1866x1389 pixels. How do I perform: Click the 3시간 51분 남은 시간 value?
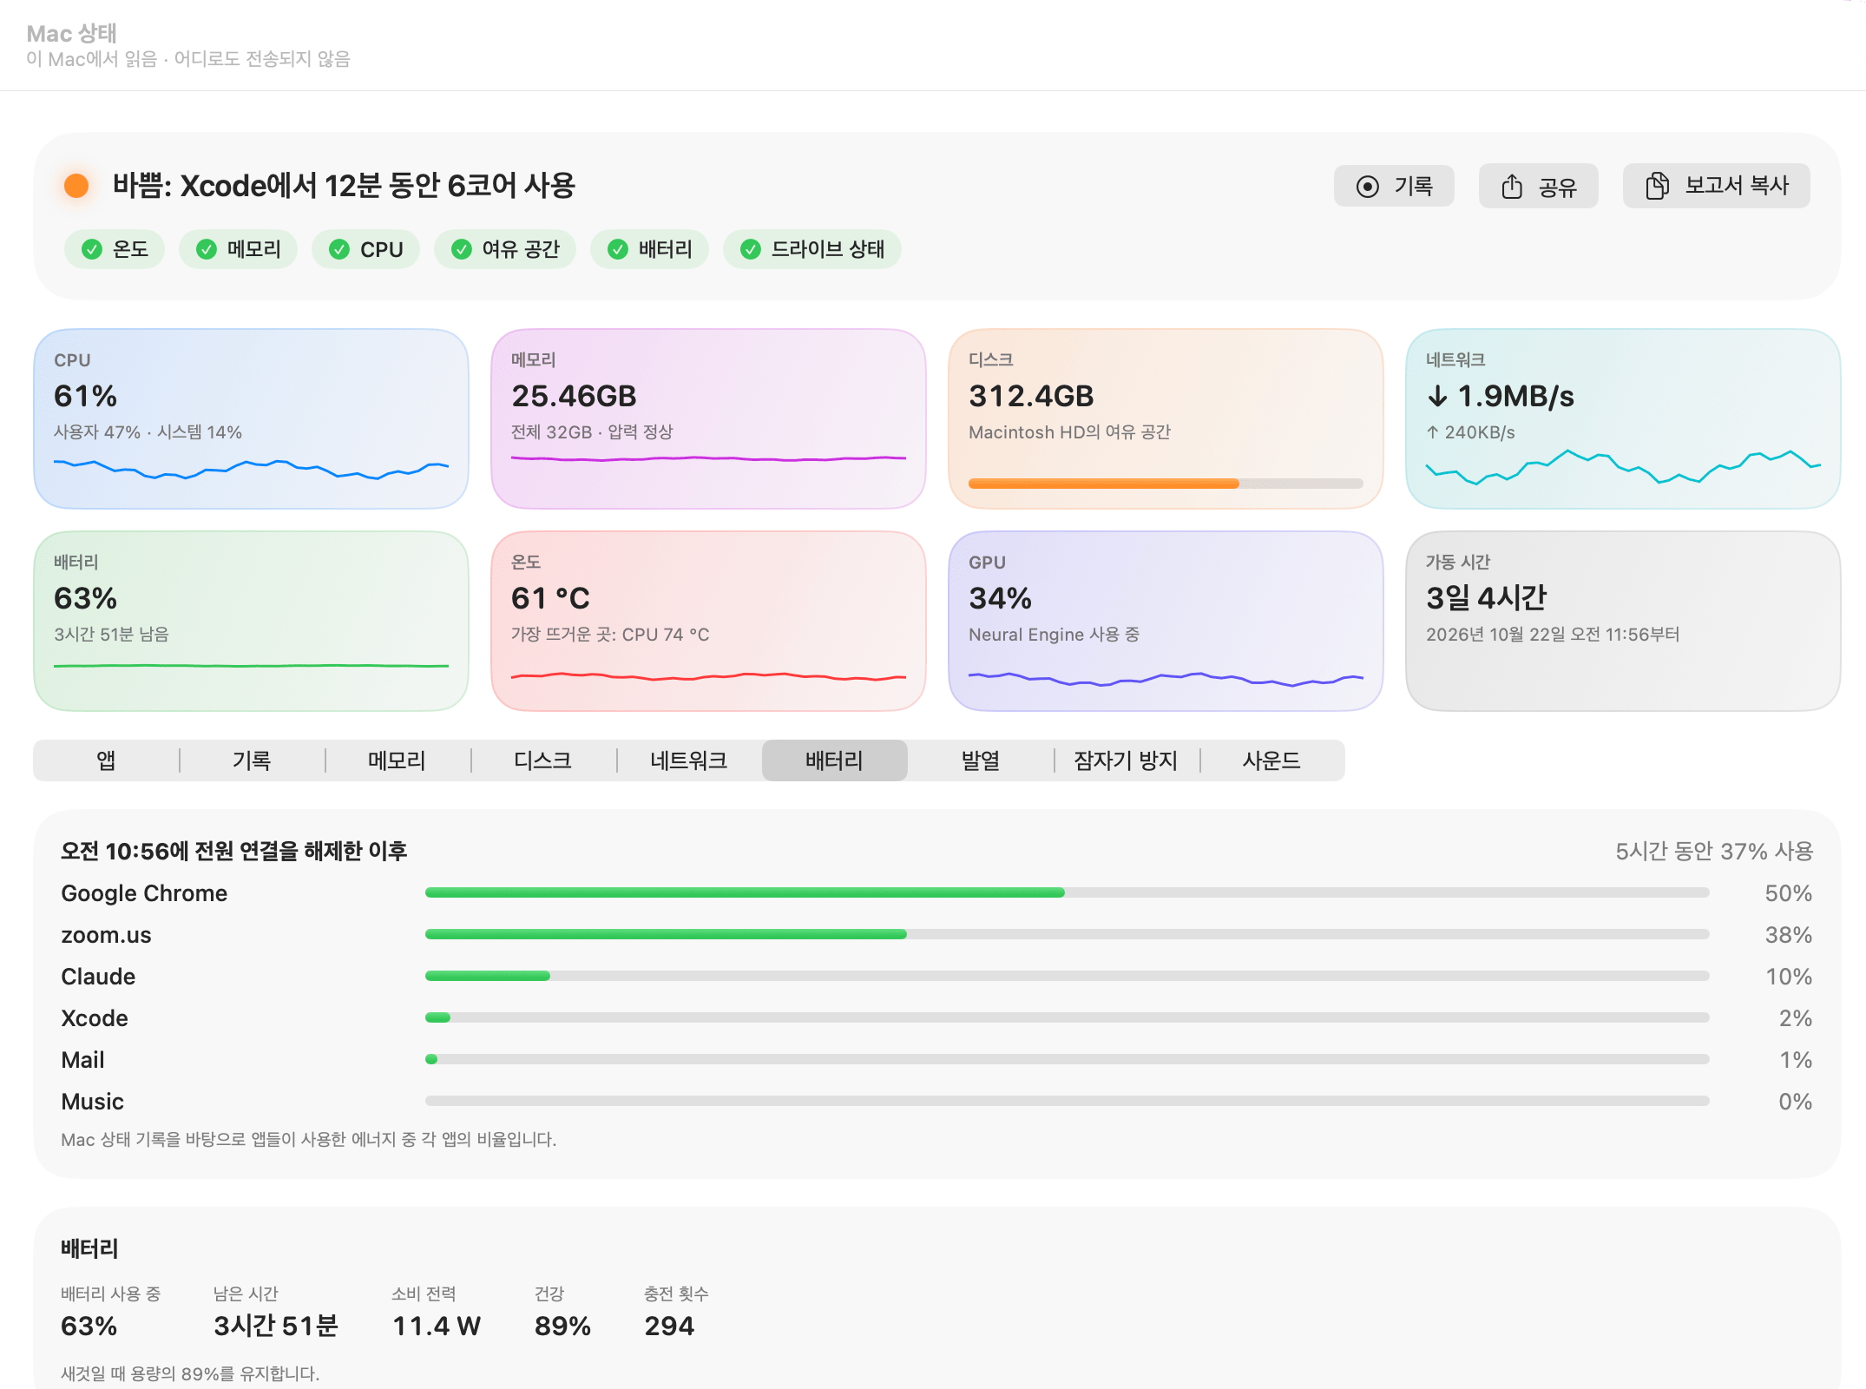tap(276, 1326)
